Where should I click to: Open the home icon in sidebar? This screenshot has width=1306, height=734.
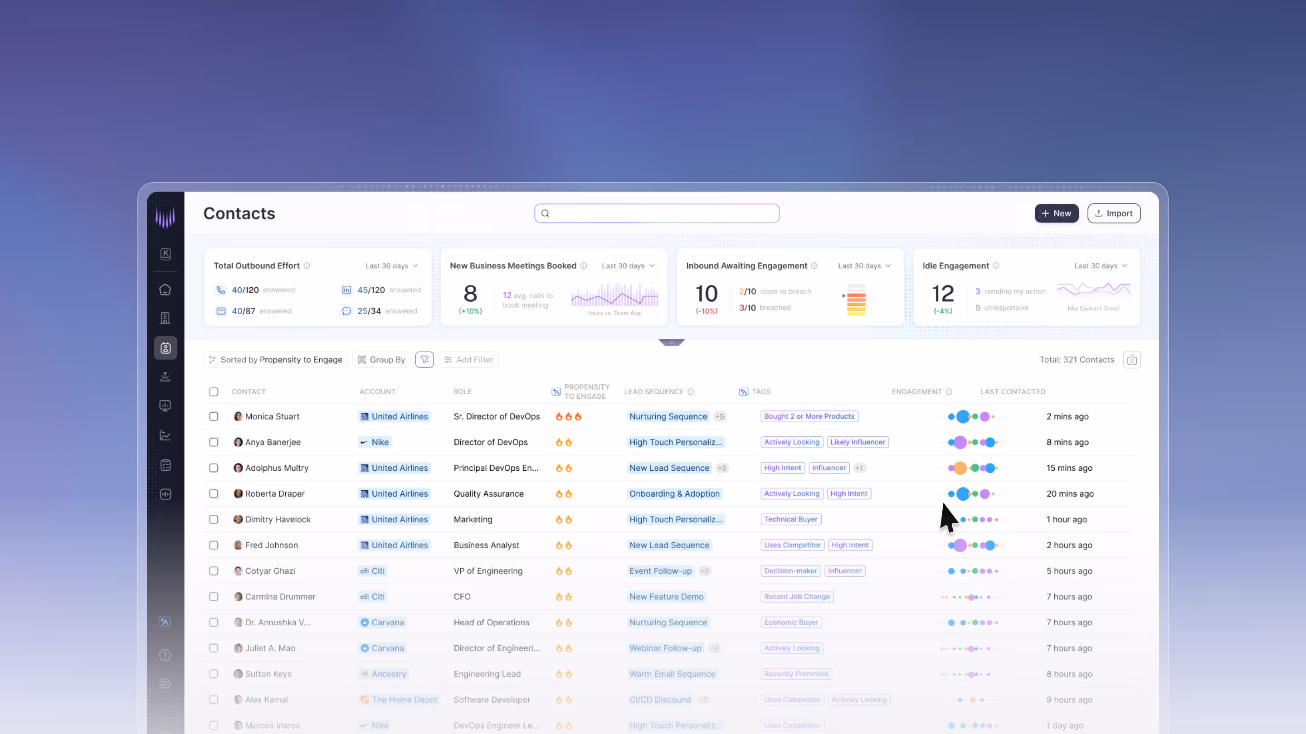pyautogui.click(x=165, y=290)
